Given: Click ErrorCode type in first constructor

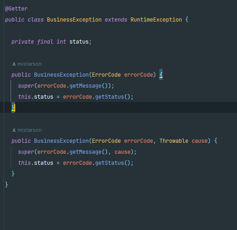Looking at the screenshot, I should pos(106,75).
